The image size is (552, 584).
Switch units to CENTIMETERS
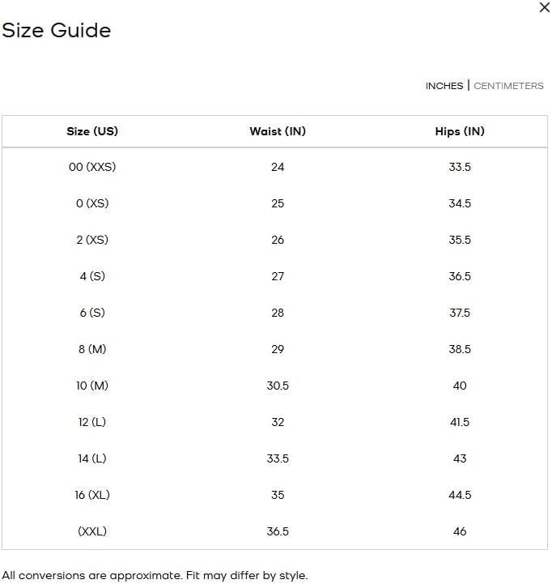click(508, 86)
